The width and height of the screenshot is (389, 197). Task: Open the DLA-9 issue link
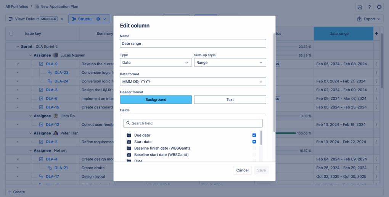(x=51, y=64)
